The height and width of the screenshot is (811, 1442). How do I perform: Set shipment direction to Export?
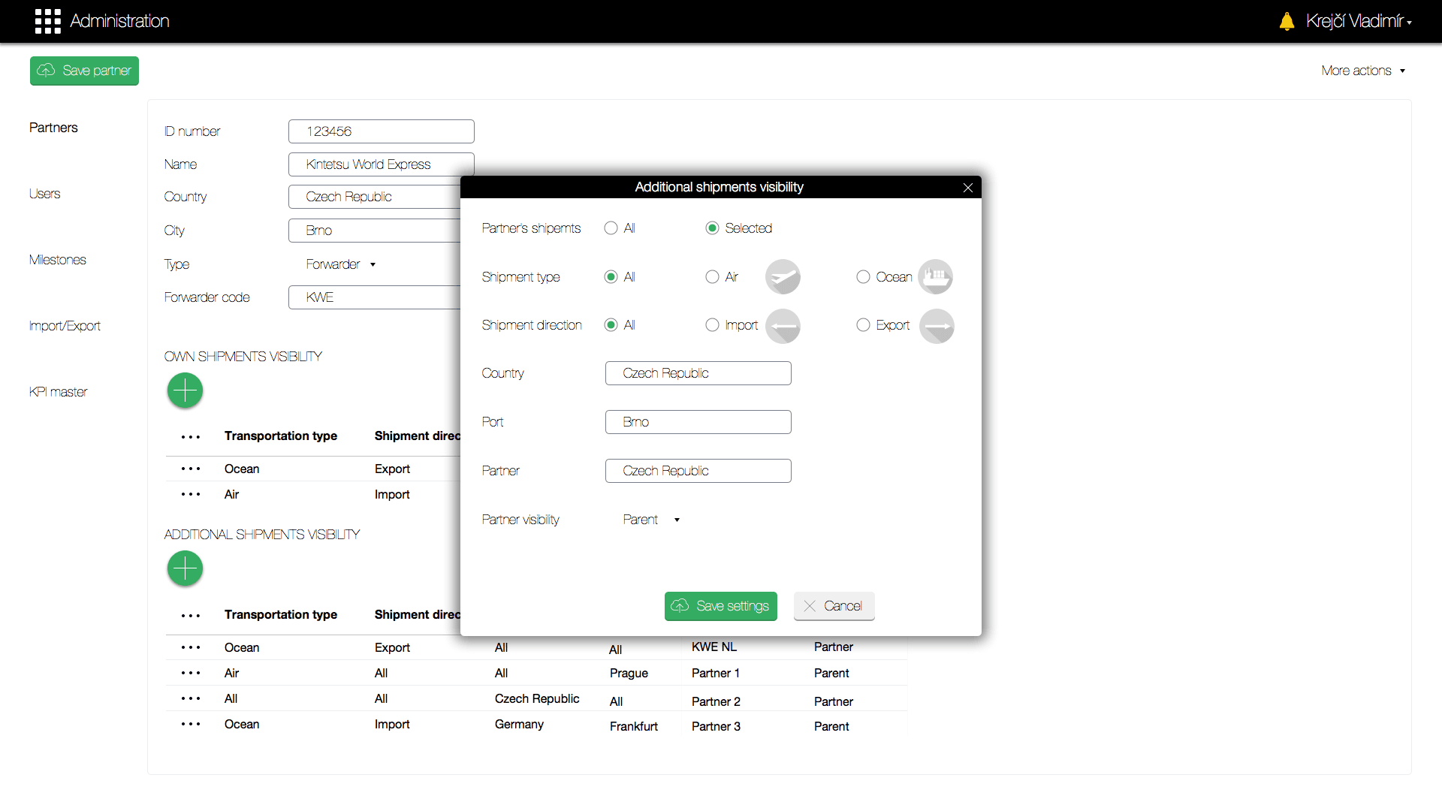[x=863, y=324]
